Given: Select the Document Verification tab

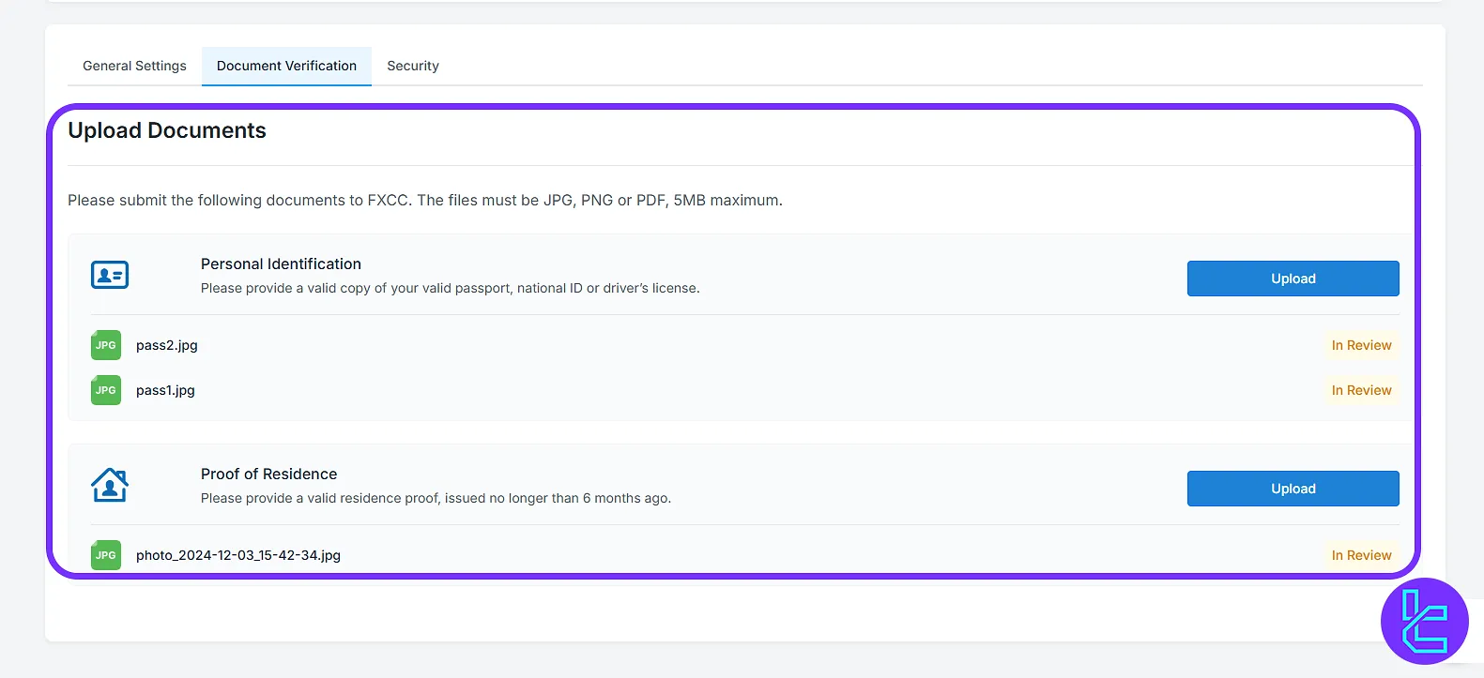Looking at the screenshot, I should (286, 66).
